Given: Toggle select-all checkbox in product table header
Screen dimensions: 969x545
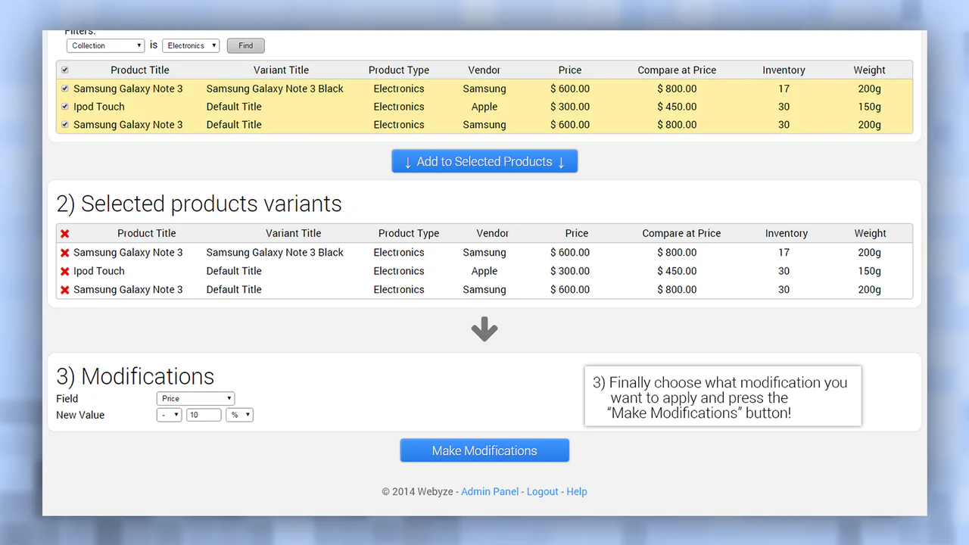Looking at the screenshot, I should click(x=65, y=70).
